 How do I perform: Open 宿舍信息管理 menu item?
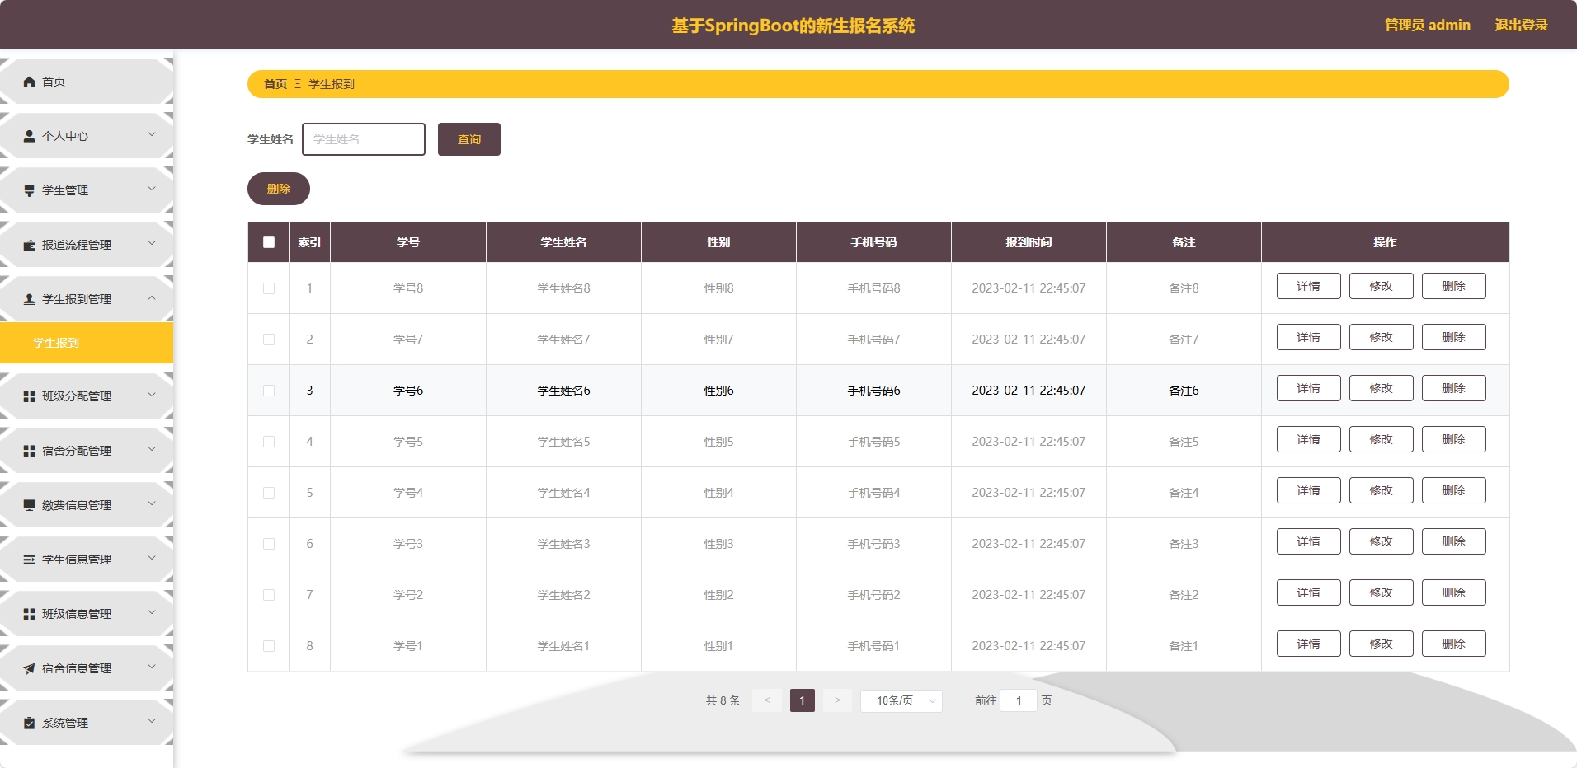coord(87,668)
